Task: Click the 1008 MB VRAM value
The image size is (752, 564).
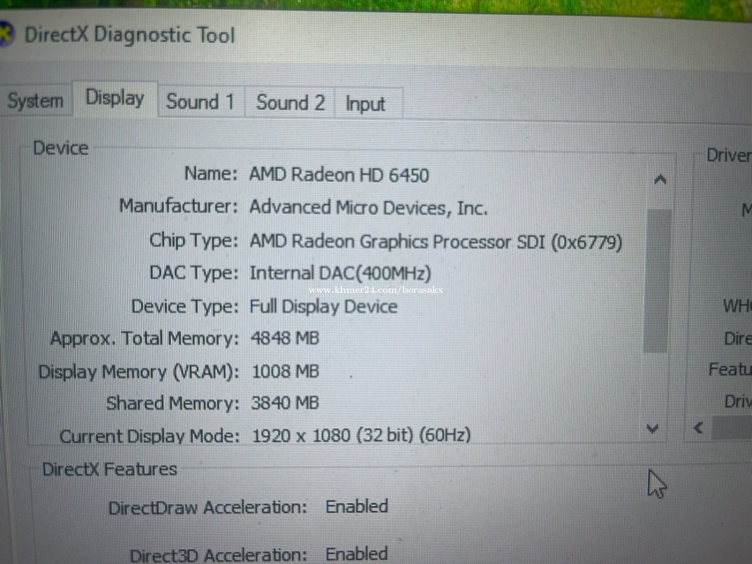Action: point(285,371)
